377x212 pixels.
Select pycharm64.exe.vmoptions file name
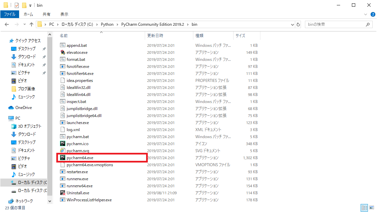click(90, 165)
